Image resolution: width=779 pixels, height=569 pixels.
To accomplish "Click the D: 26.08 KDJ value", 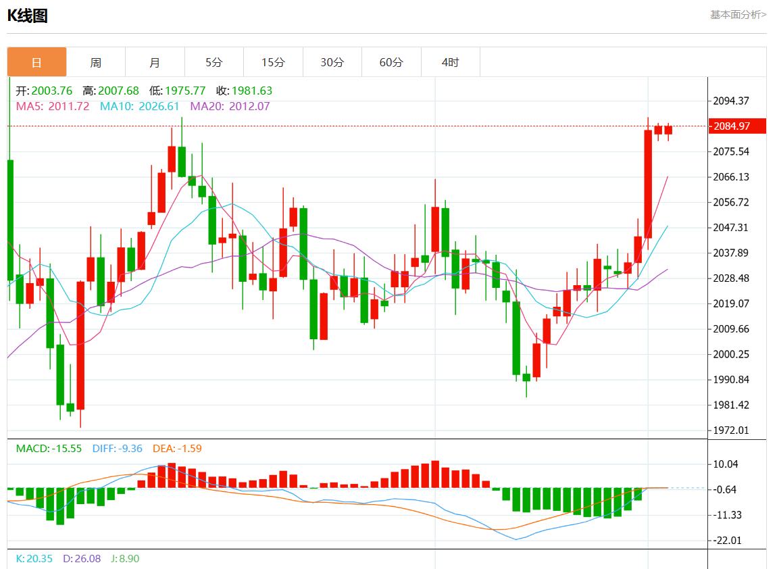I will [82, 559].
